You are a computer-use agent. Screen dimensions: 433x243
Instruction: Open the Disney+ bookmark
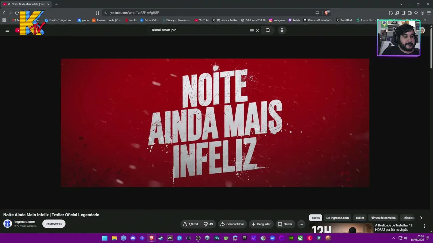pyautogui.click(x=176, y=20)
